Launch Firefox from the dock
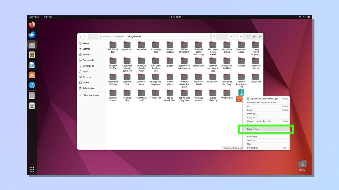The width and height of the screenshot is (339, 190). point(32,25)
